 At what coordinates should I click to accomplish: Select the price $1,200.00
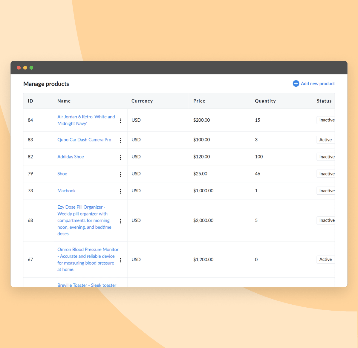coord(203,259)
